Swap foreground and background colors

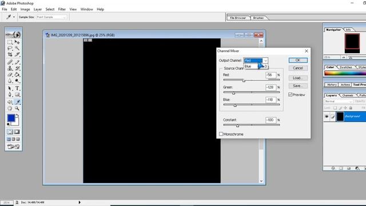17,116
